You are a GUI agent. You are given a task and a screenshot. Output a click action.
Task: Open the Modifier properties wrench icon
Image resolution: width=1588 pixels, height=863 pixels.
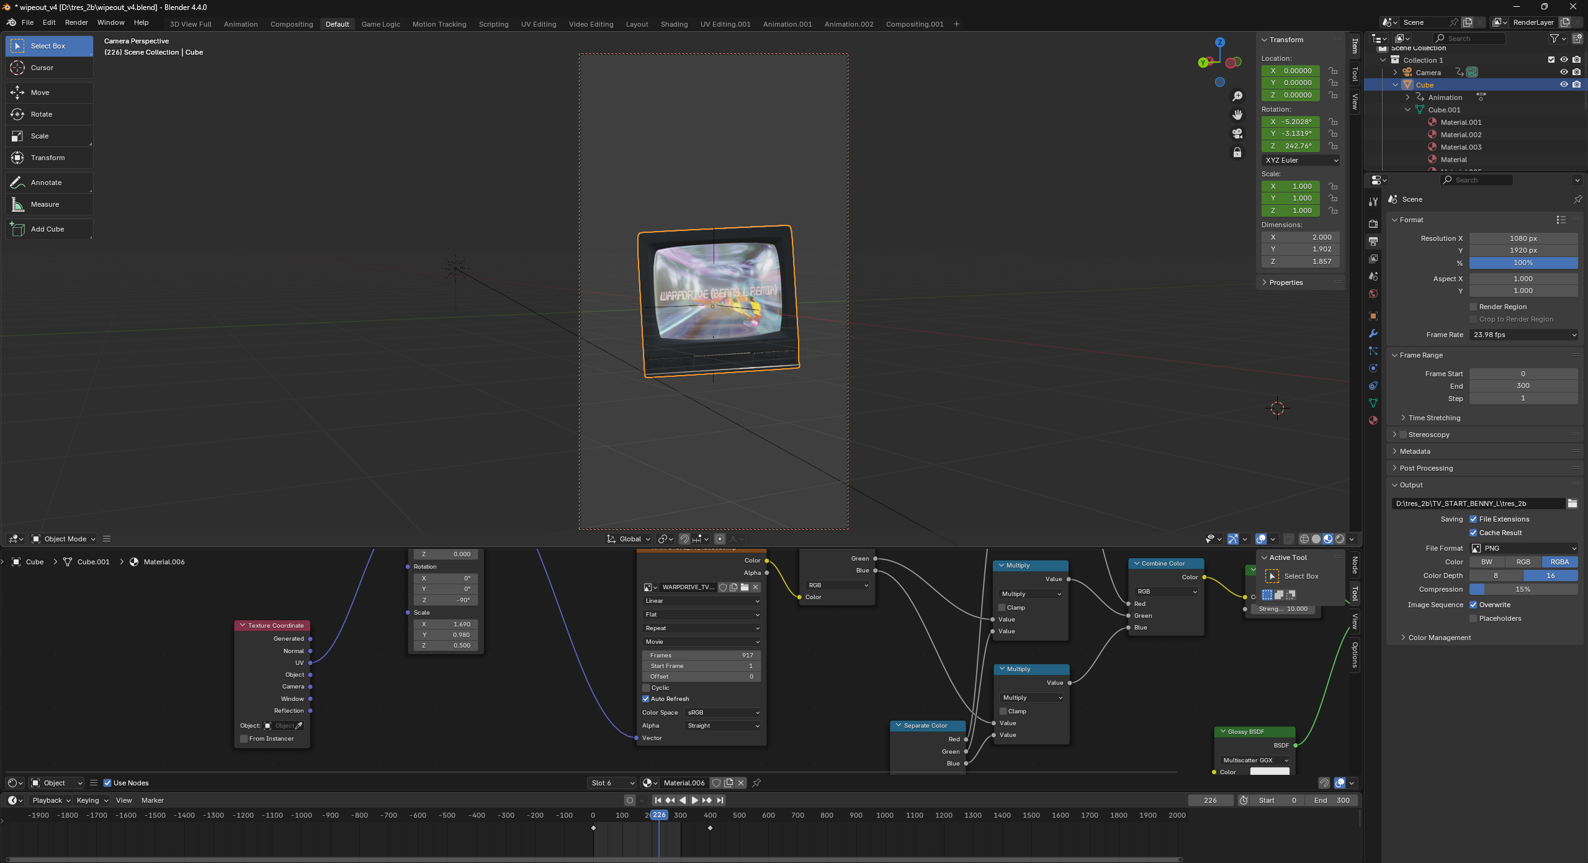[x=1373, y=333]
